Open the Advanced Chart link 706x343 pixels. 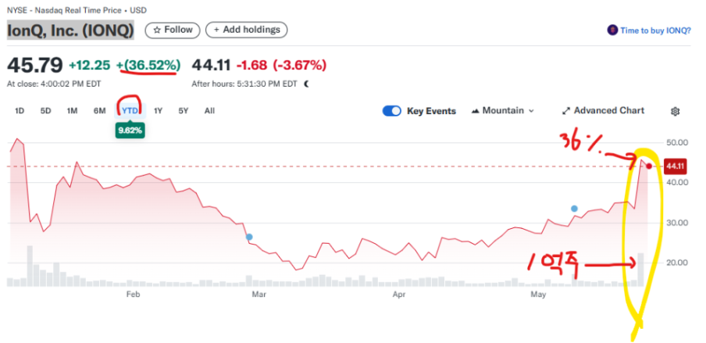(x=604, y=111)
